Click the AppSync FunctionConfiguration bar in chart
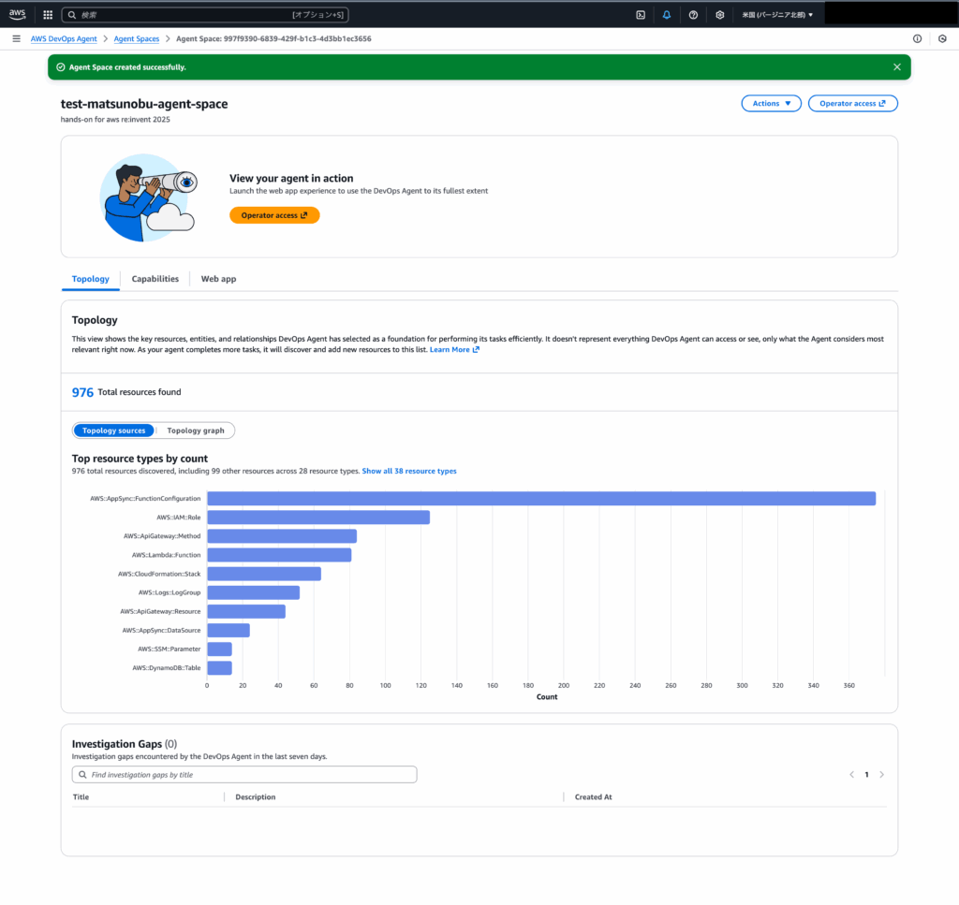The image size is (959, 905). (x=540, y=498)
